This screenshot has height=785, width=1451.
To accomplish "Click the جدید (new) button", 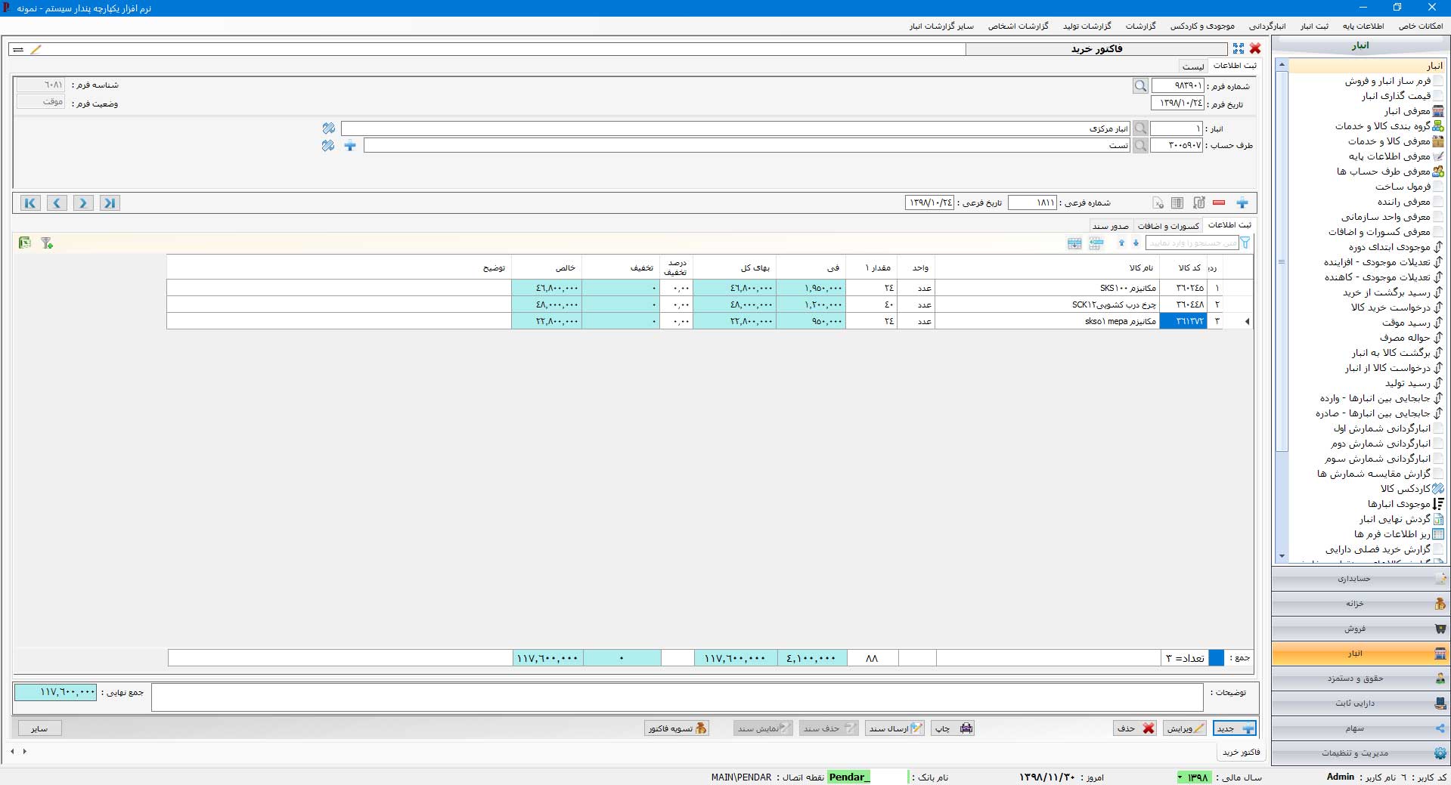I will coord(1235,728).
